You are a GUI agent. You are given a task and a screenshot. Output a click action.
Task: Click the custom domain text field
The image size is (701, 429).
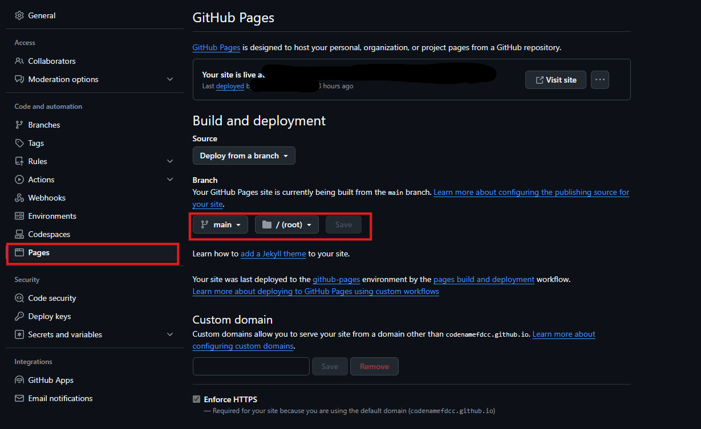251,366
